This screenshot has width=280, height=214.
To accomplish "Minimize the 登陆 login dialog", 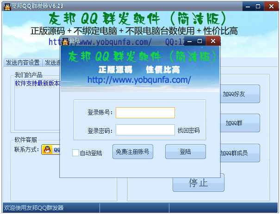I will tap(189, 41).
